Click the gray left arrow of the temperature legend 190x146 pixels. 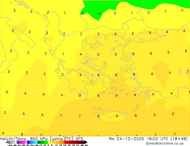click(7, 142)
